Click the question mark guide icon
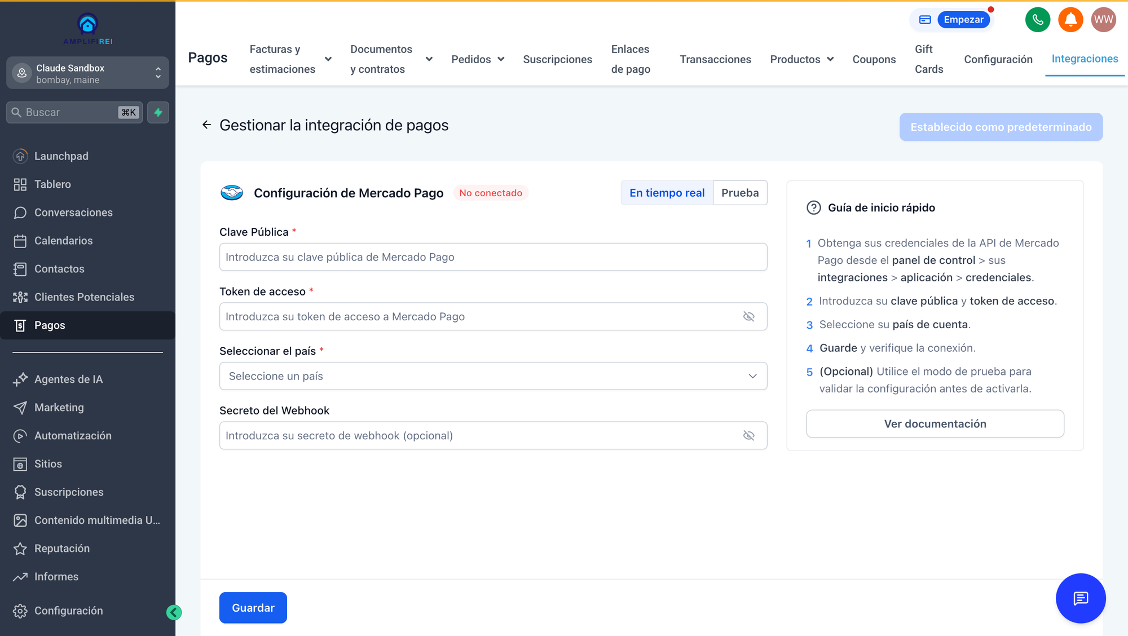The image size is (1128, 636). [813, 207]
